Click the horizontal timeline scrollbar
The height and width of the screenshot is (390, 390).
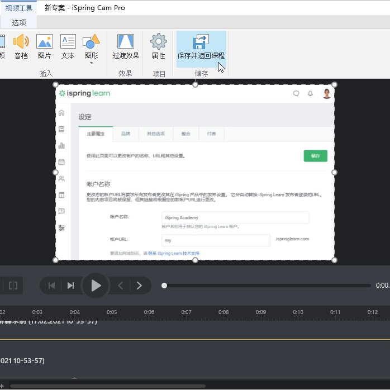[108, 386]
